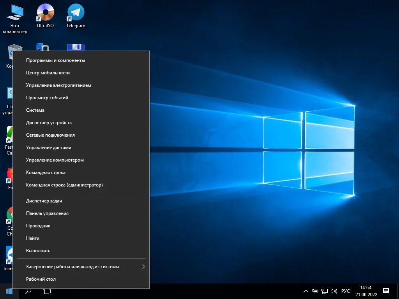Screen dimensions: 399x299
Task: Open the UltraISO desktop shortcut
Action: (45, 16)
